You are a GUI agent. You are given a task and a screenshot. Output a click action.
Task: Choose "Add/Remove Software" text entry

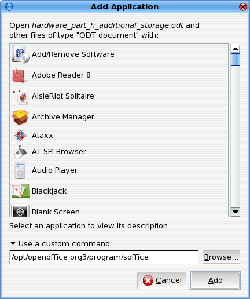tap(73, 54)
